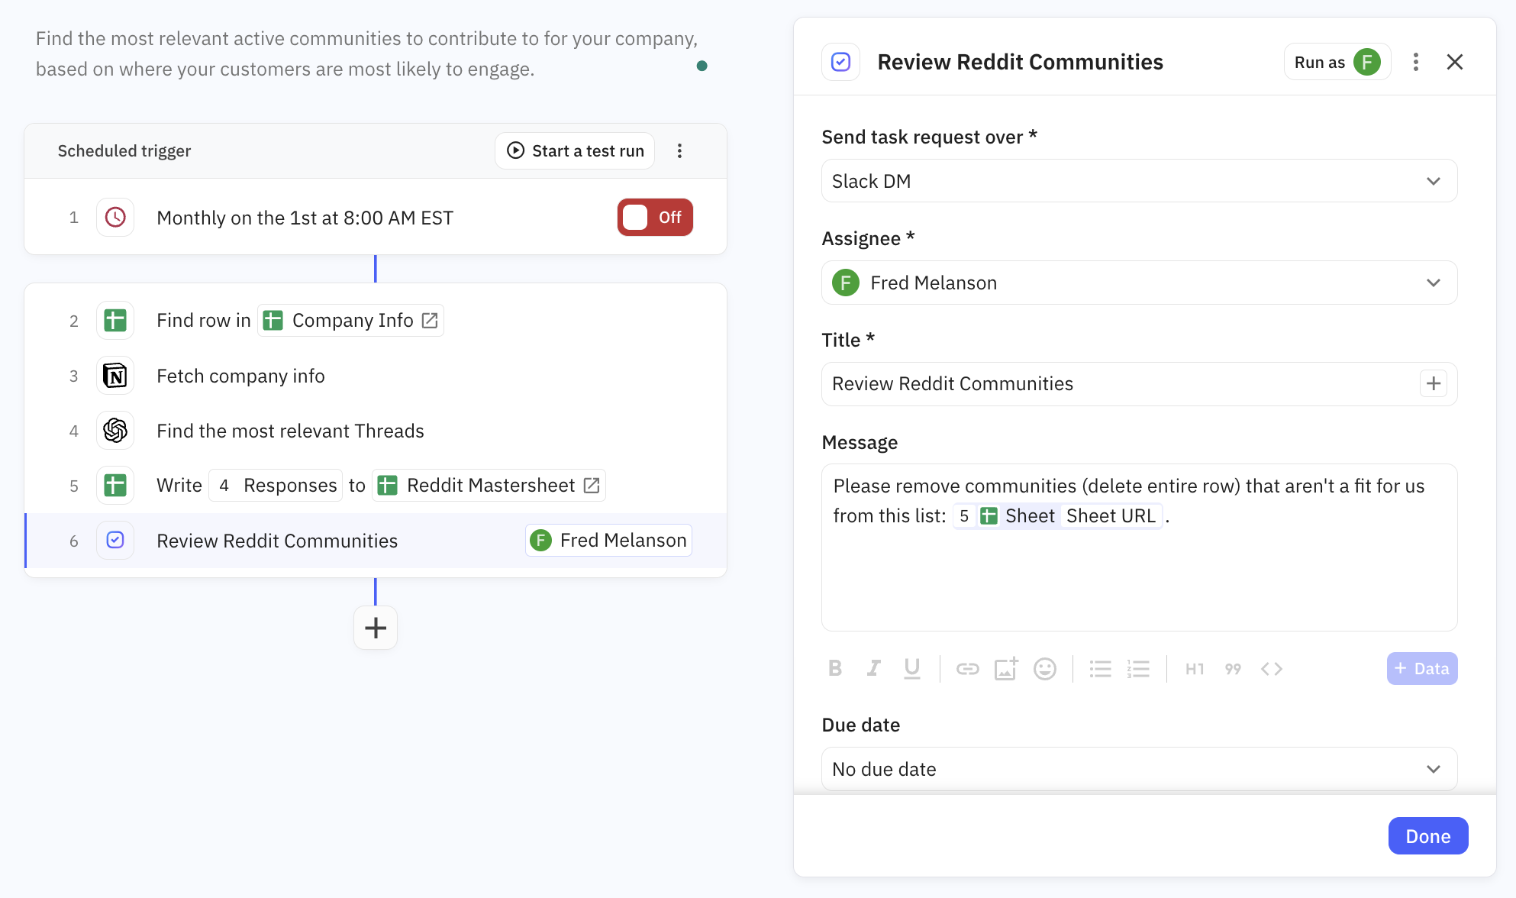Select step 4 Find the most relevant Threads
The image size is (1516, 898).
tap(290, 431)
